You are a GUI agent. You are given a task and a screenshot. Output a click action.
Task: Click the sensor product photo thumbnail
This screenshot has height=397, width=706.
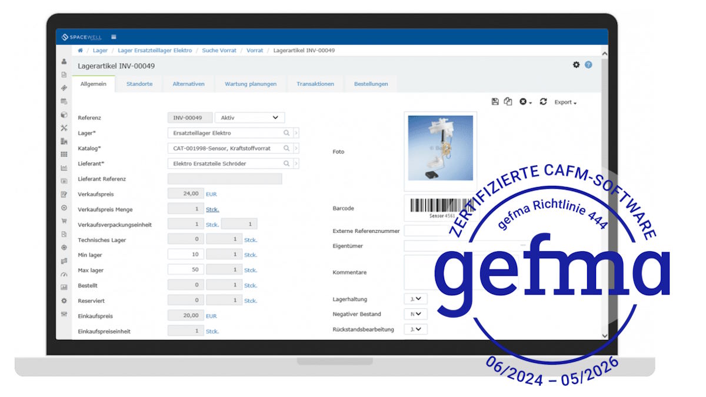pos(440,148)
